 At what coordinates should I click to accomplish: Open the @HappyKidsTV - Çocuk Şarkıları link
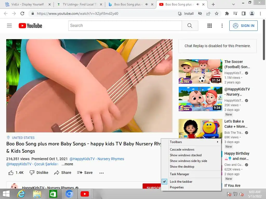pyautogui.click(x=32, y=164)
